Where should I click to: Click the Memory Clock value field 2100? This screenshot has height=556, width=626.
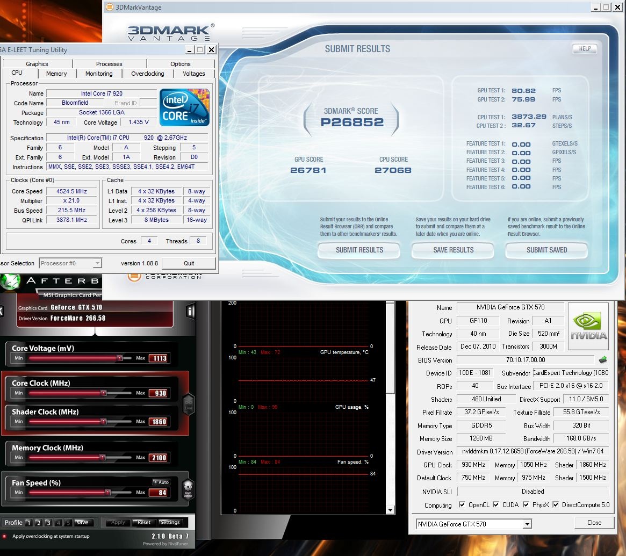tap(159, 457)
